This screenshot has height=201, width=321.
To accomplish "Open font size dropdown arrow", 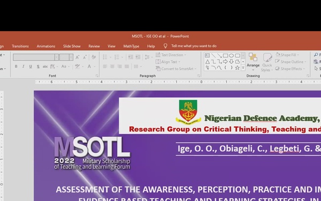I will pos(71,57).
